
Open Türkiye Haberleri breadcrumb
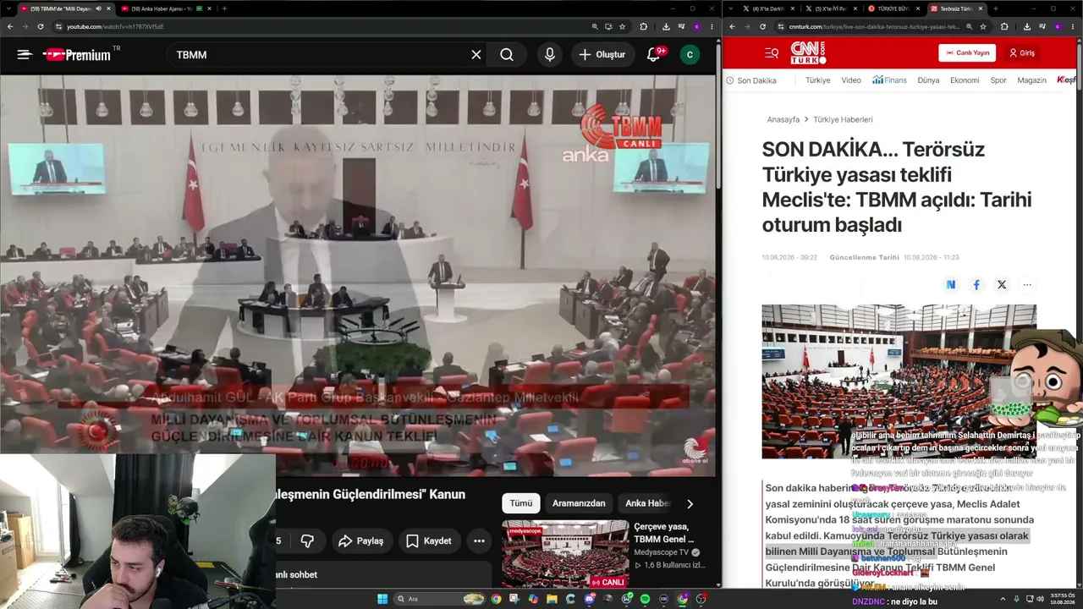[843, 120]
